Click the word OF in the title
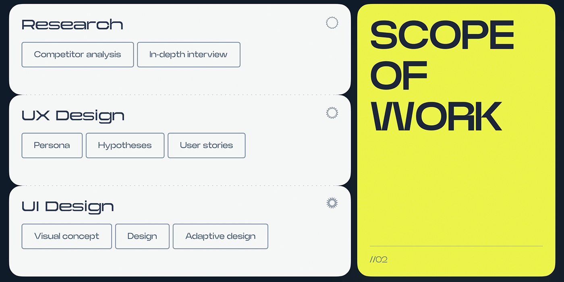The height and width of the screenshot is (282, 564). pos(398,75)
